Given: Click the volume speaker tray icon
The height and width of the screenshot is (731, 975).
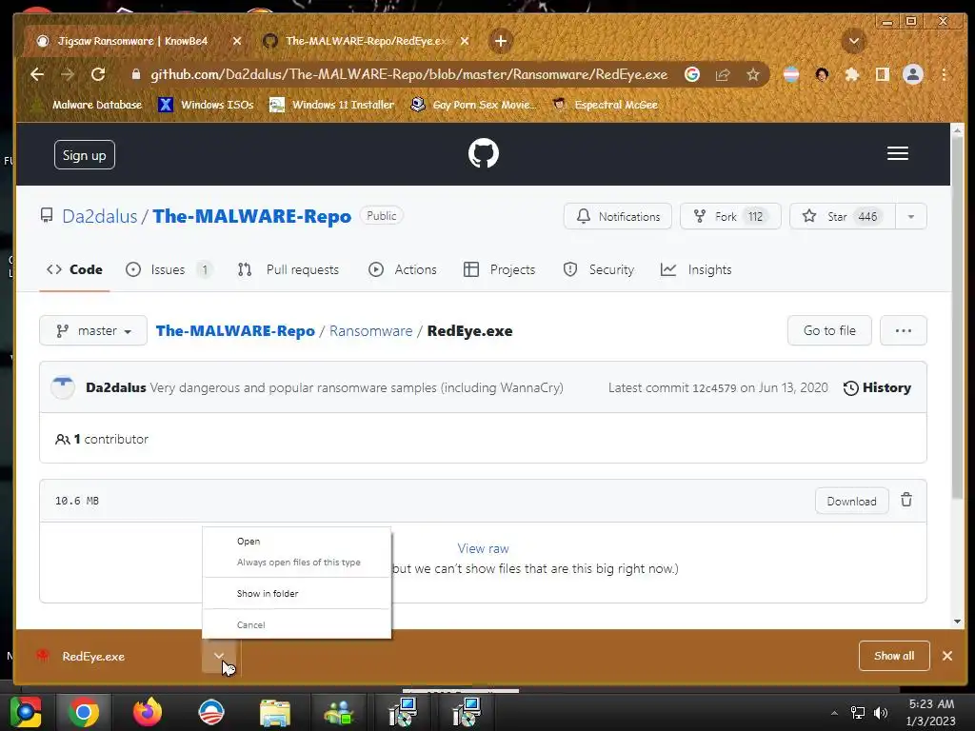Looking at the screenshot, I should 881,712.
